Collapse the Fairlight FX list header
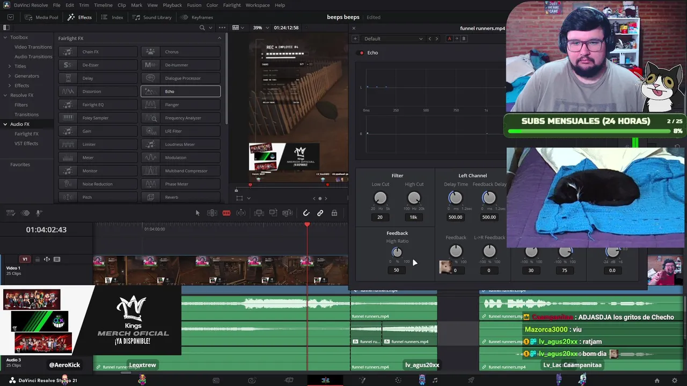Screen dimensions: 687x386 tap(219, 38)
